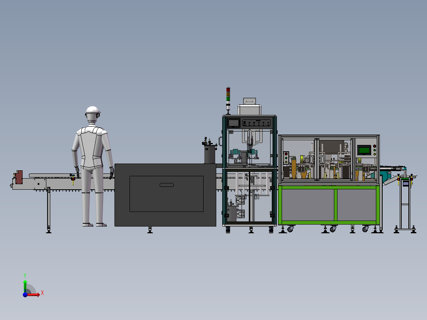Click the blue Z axis ball of the triad
The height and width of the screenshot is (320, 427).
pyautogui.click(x=25, y=295)
